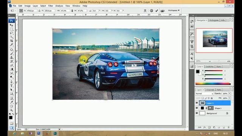242x136 pixels.
Task: Open the blend mode Normal dropdown
Action: click(204, 94)
